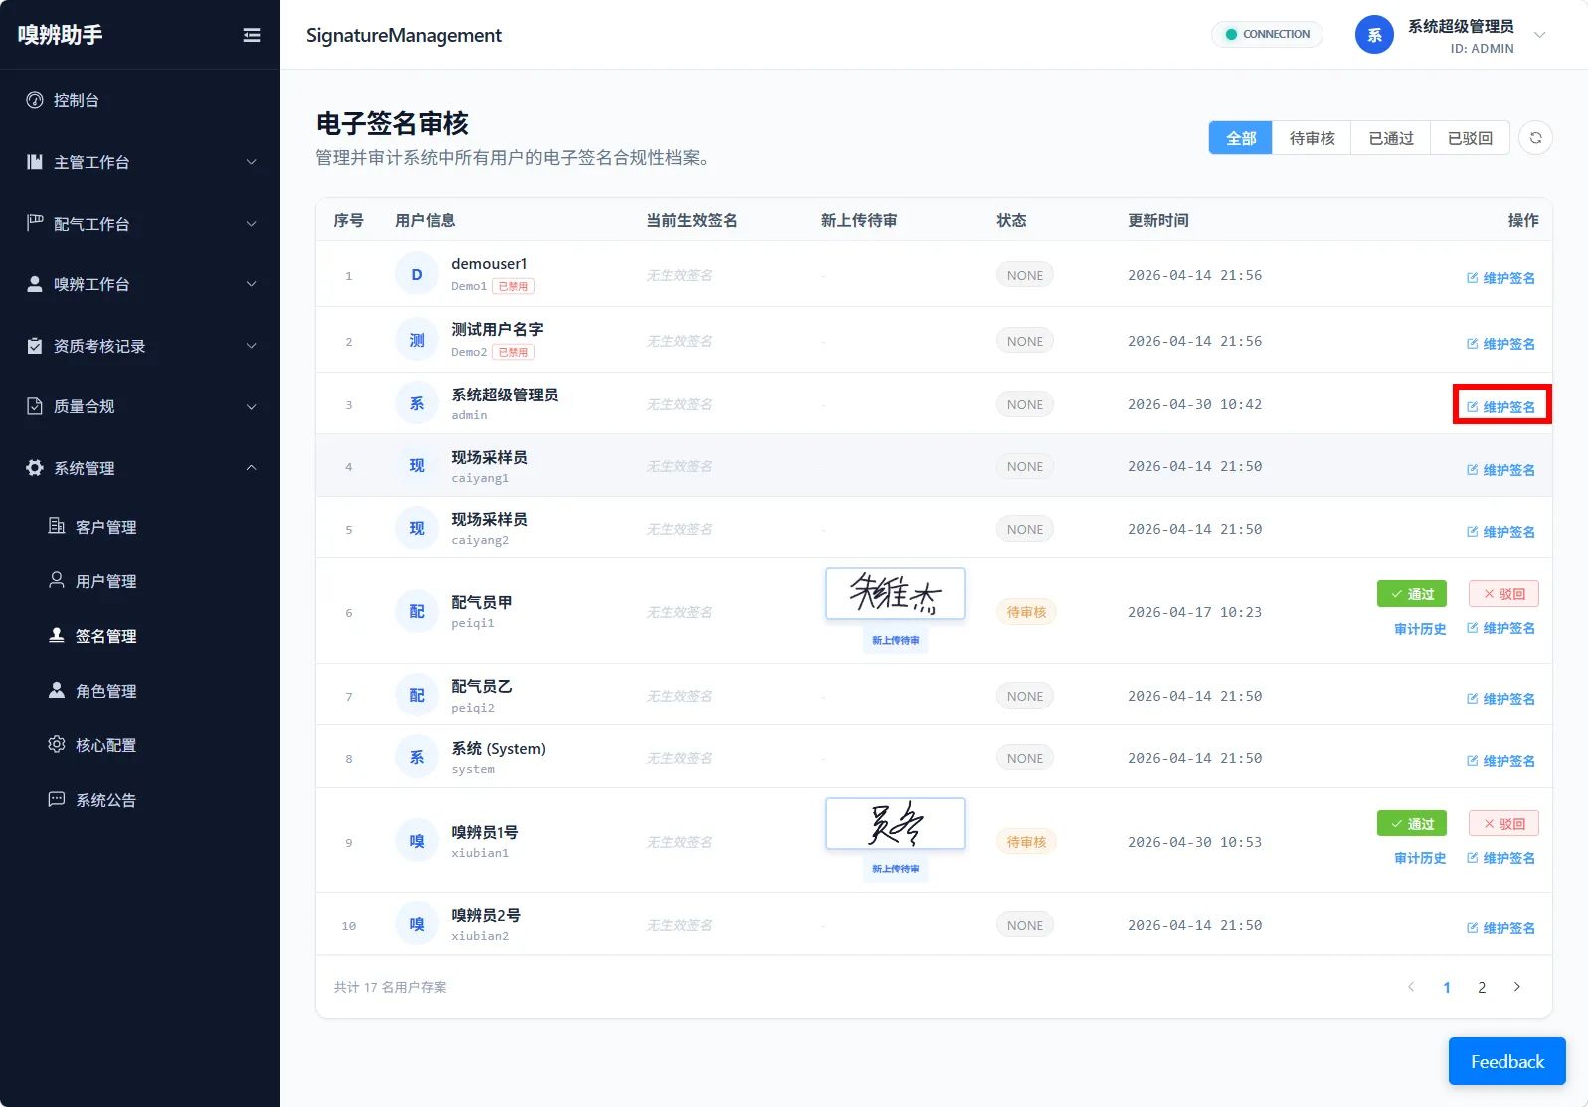View 嗅辨员1号's uploaded signature image
This screenshot has width=1588, height=1107.
click(895, 824)
